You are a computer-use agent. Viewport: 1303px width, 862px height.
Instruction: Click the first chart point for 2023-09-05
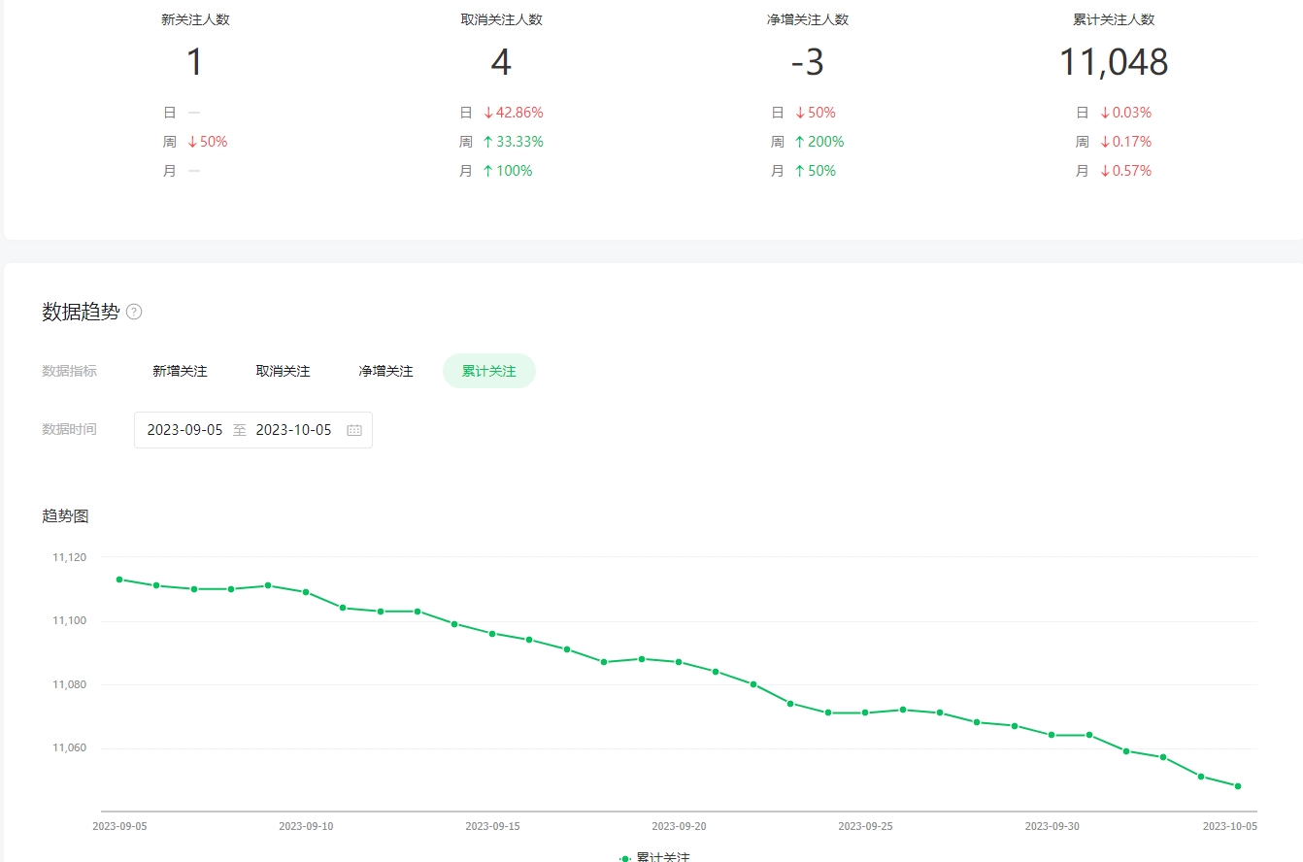[x=119, y=580]
